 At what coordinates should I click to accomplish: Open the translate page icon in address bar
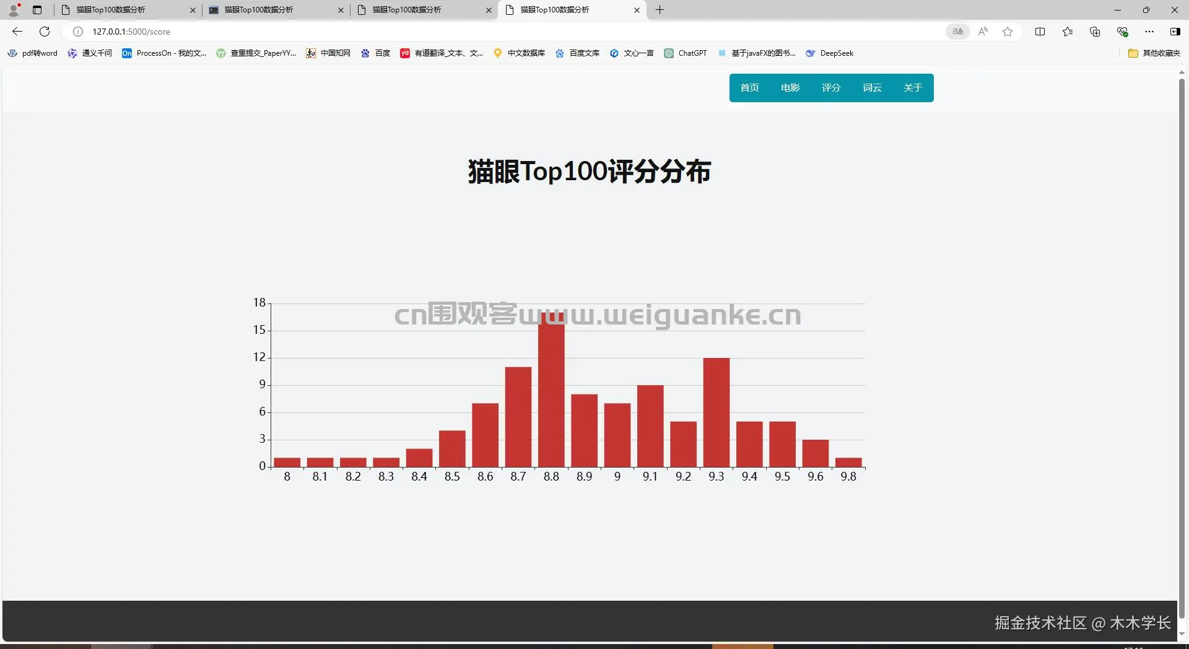coord(958,32)
